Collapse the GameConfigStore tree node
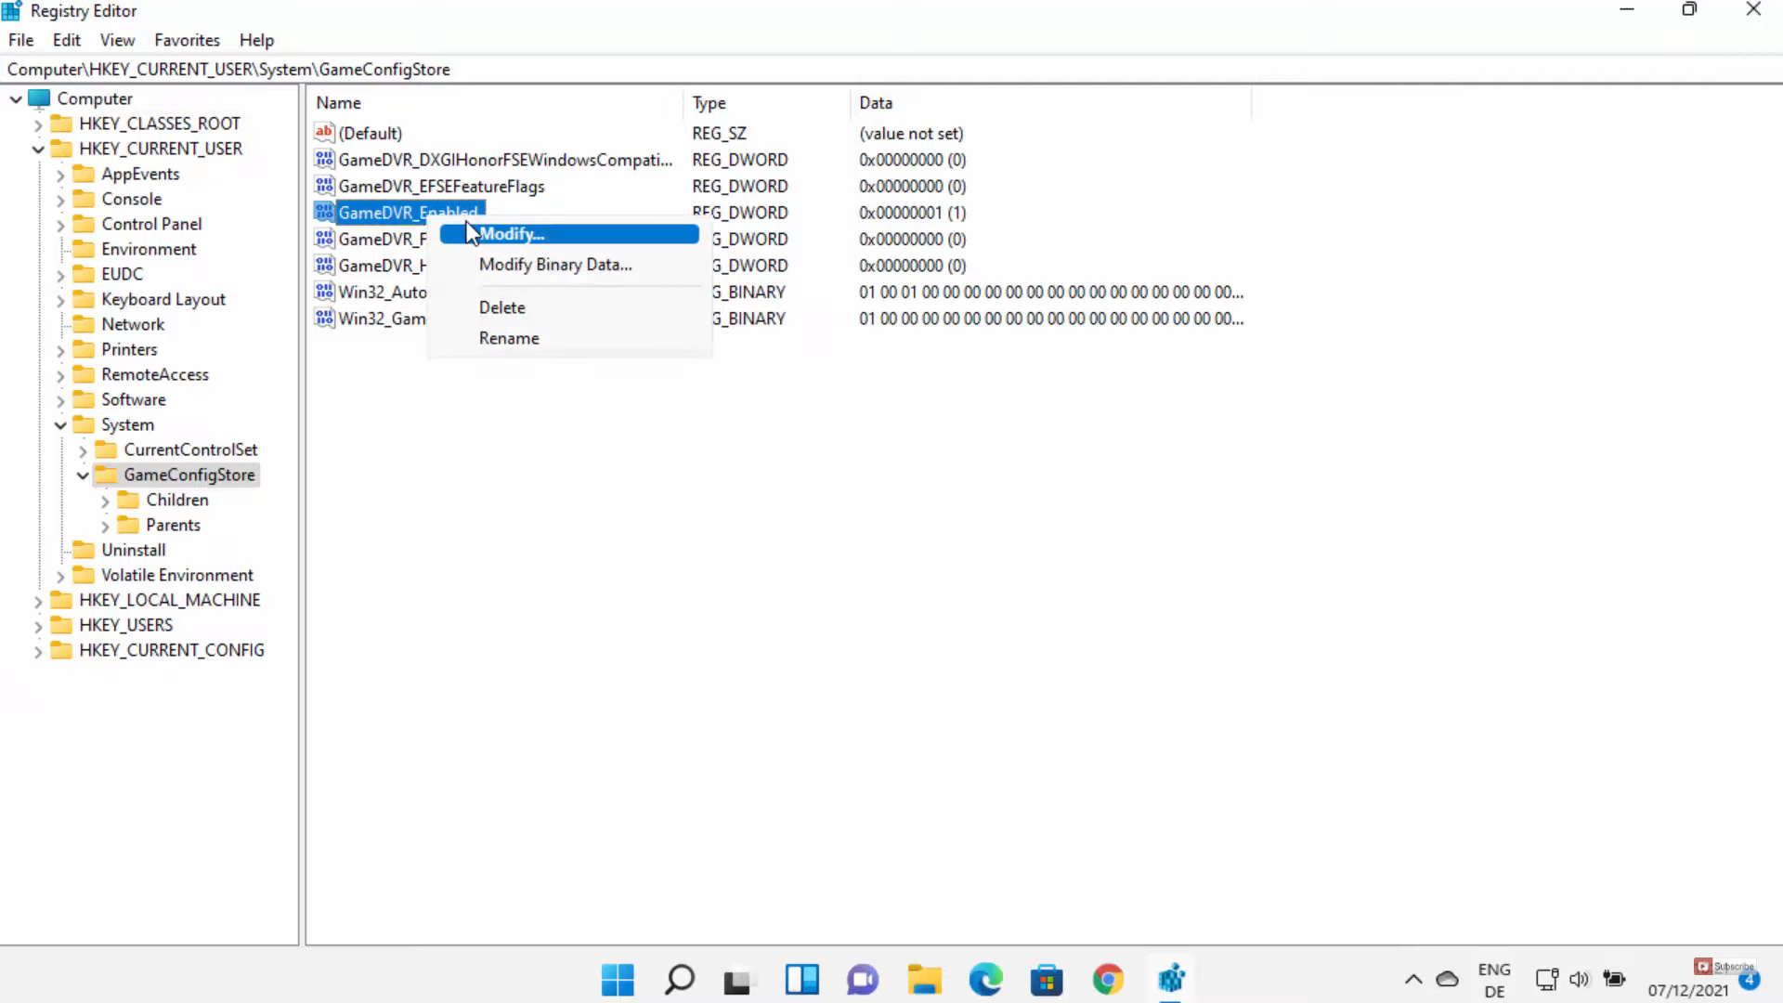 83,475
